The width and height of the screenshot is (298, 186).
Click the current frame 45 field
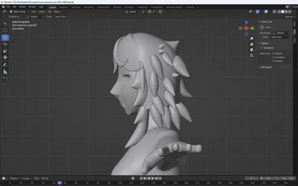252,179
